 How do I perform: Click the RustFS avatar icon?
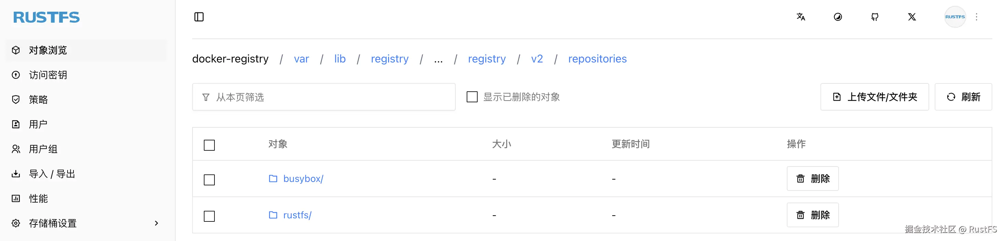(x=955, y=17)
